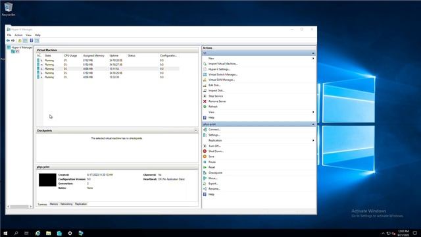The height and width of the screenshot is (237, 421).
Task: Choose Inspect Disk action
Action: point(216,91)
